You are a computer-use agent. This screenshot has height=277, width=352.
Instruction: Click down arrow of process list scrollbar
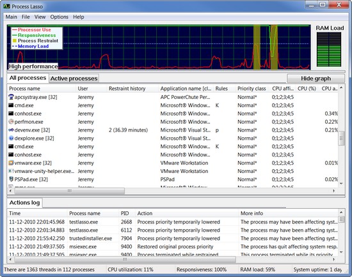341,184
